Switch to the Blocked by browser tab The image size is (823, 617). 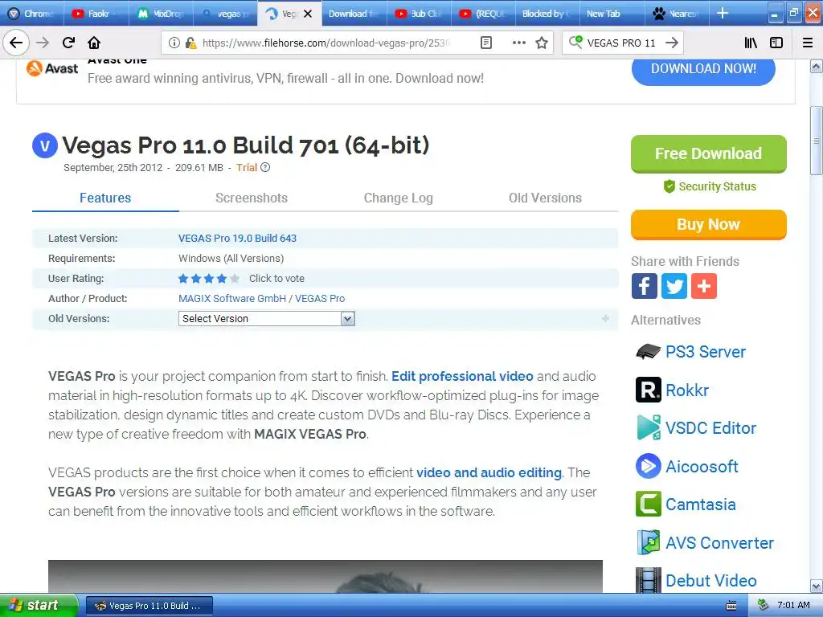[547, 14]
